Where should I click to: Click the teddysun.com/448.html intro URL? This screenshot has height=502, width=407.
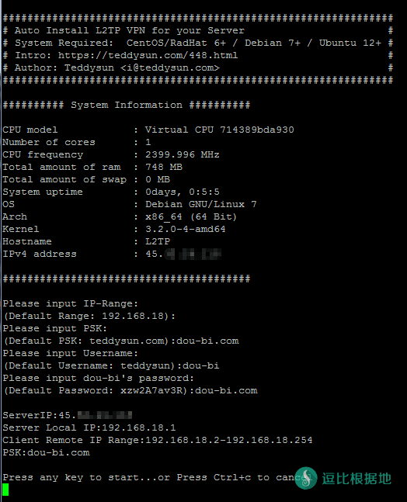click(x=148, y=55)
